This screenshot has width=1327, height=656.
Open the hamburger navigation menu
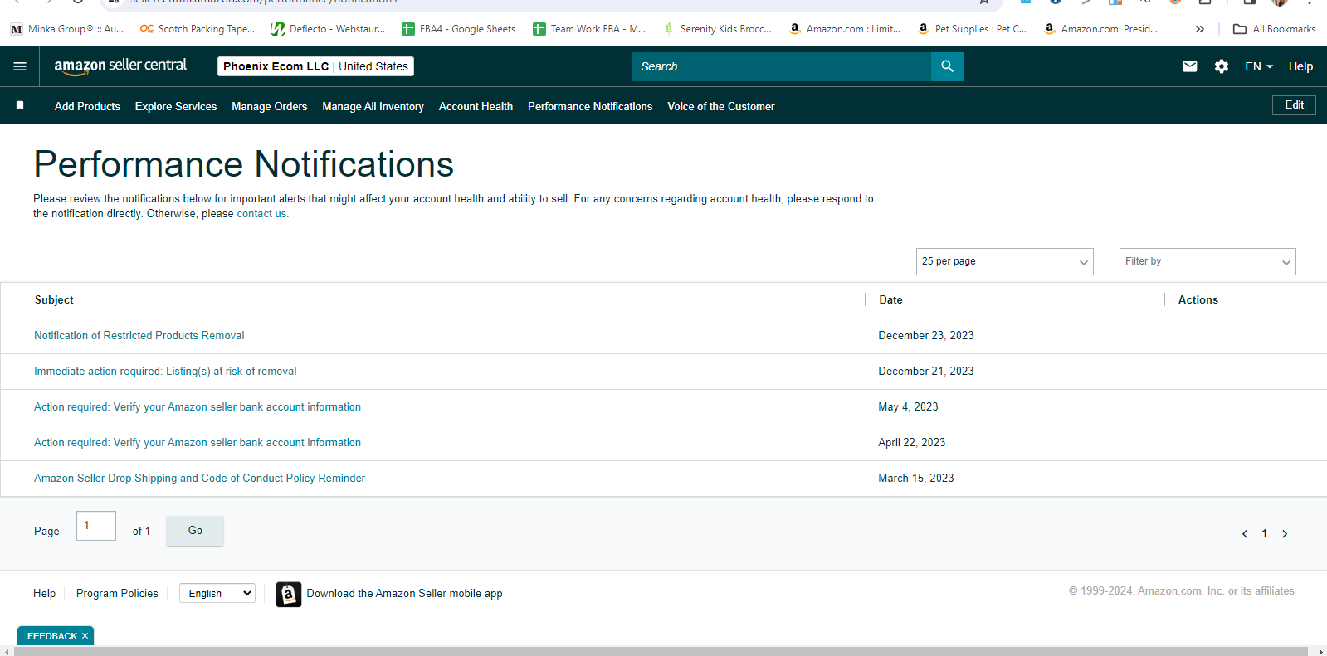click(20, 66)
